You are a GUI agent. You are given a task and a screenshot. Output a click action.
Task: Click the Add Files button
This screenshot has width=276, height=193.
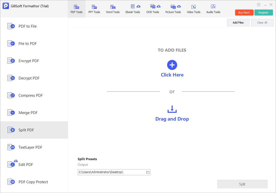click(x=238, y=23)
